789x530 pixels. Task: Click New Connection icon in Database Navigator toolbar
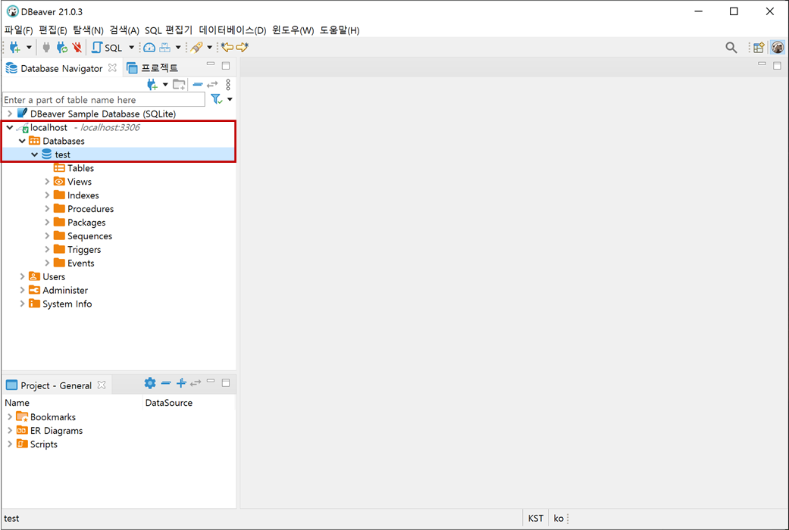tap(152, 85)
